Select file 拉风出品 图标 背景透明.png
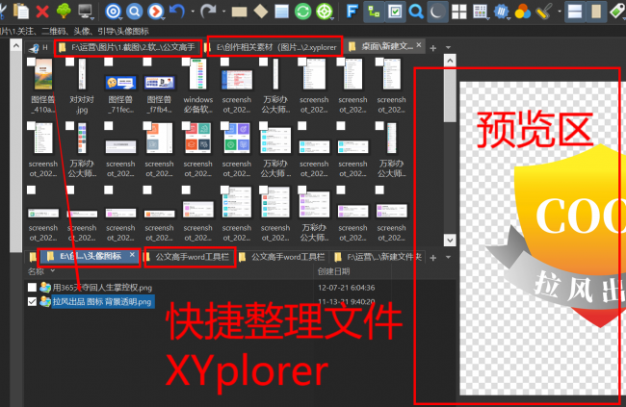The image size is (626, 407). point(102,302)
